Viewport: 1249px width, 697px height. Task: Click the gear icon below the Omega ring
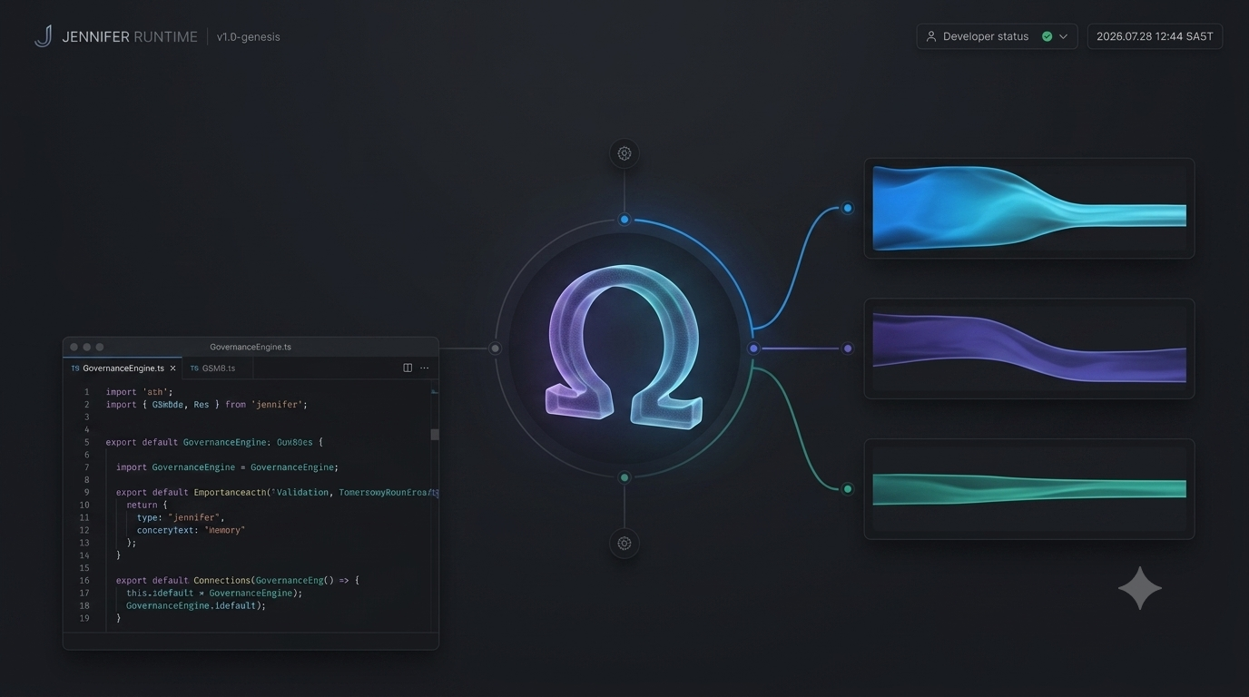click(624, 544)
